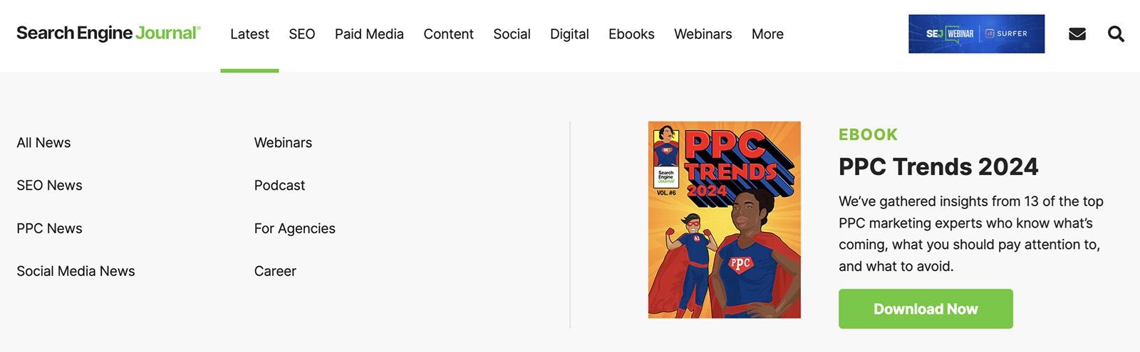Click the Search Engine Journal logo

108,33
